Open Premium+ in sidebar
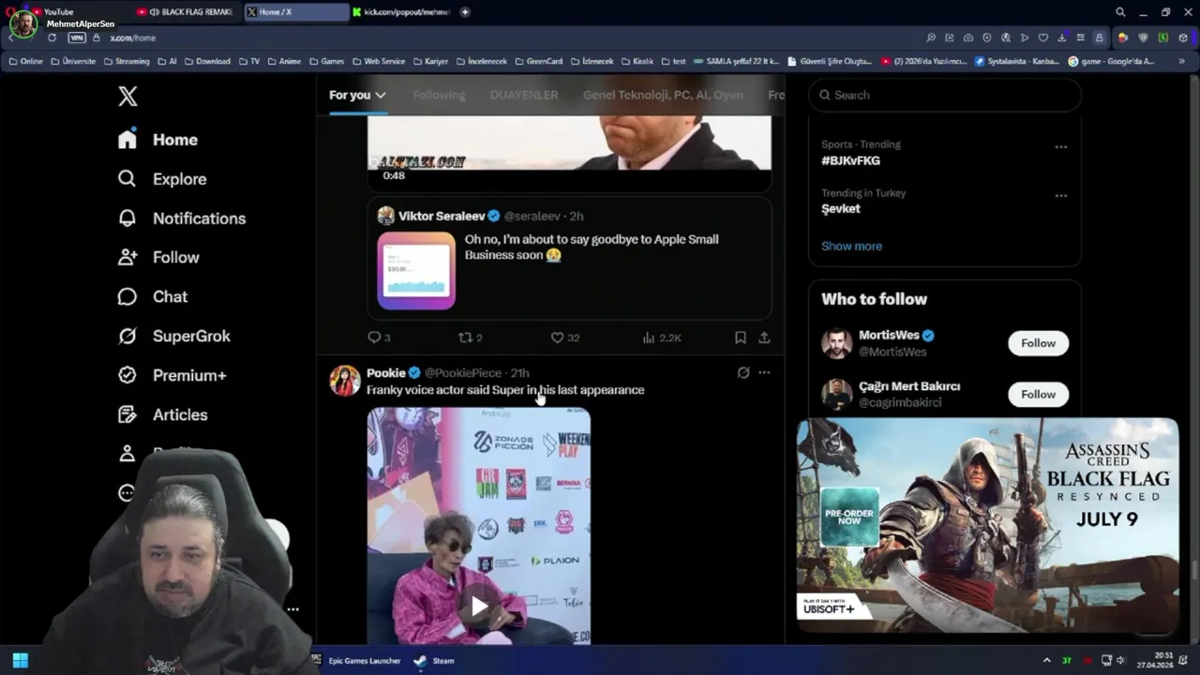 coord(172,376)
